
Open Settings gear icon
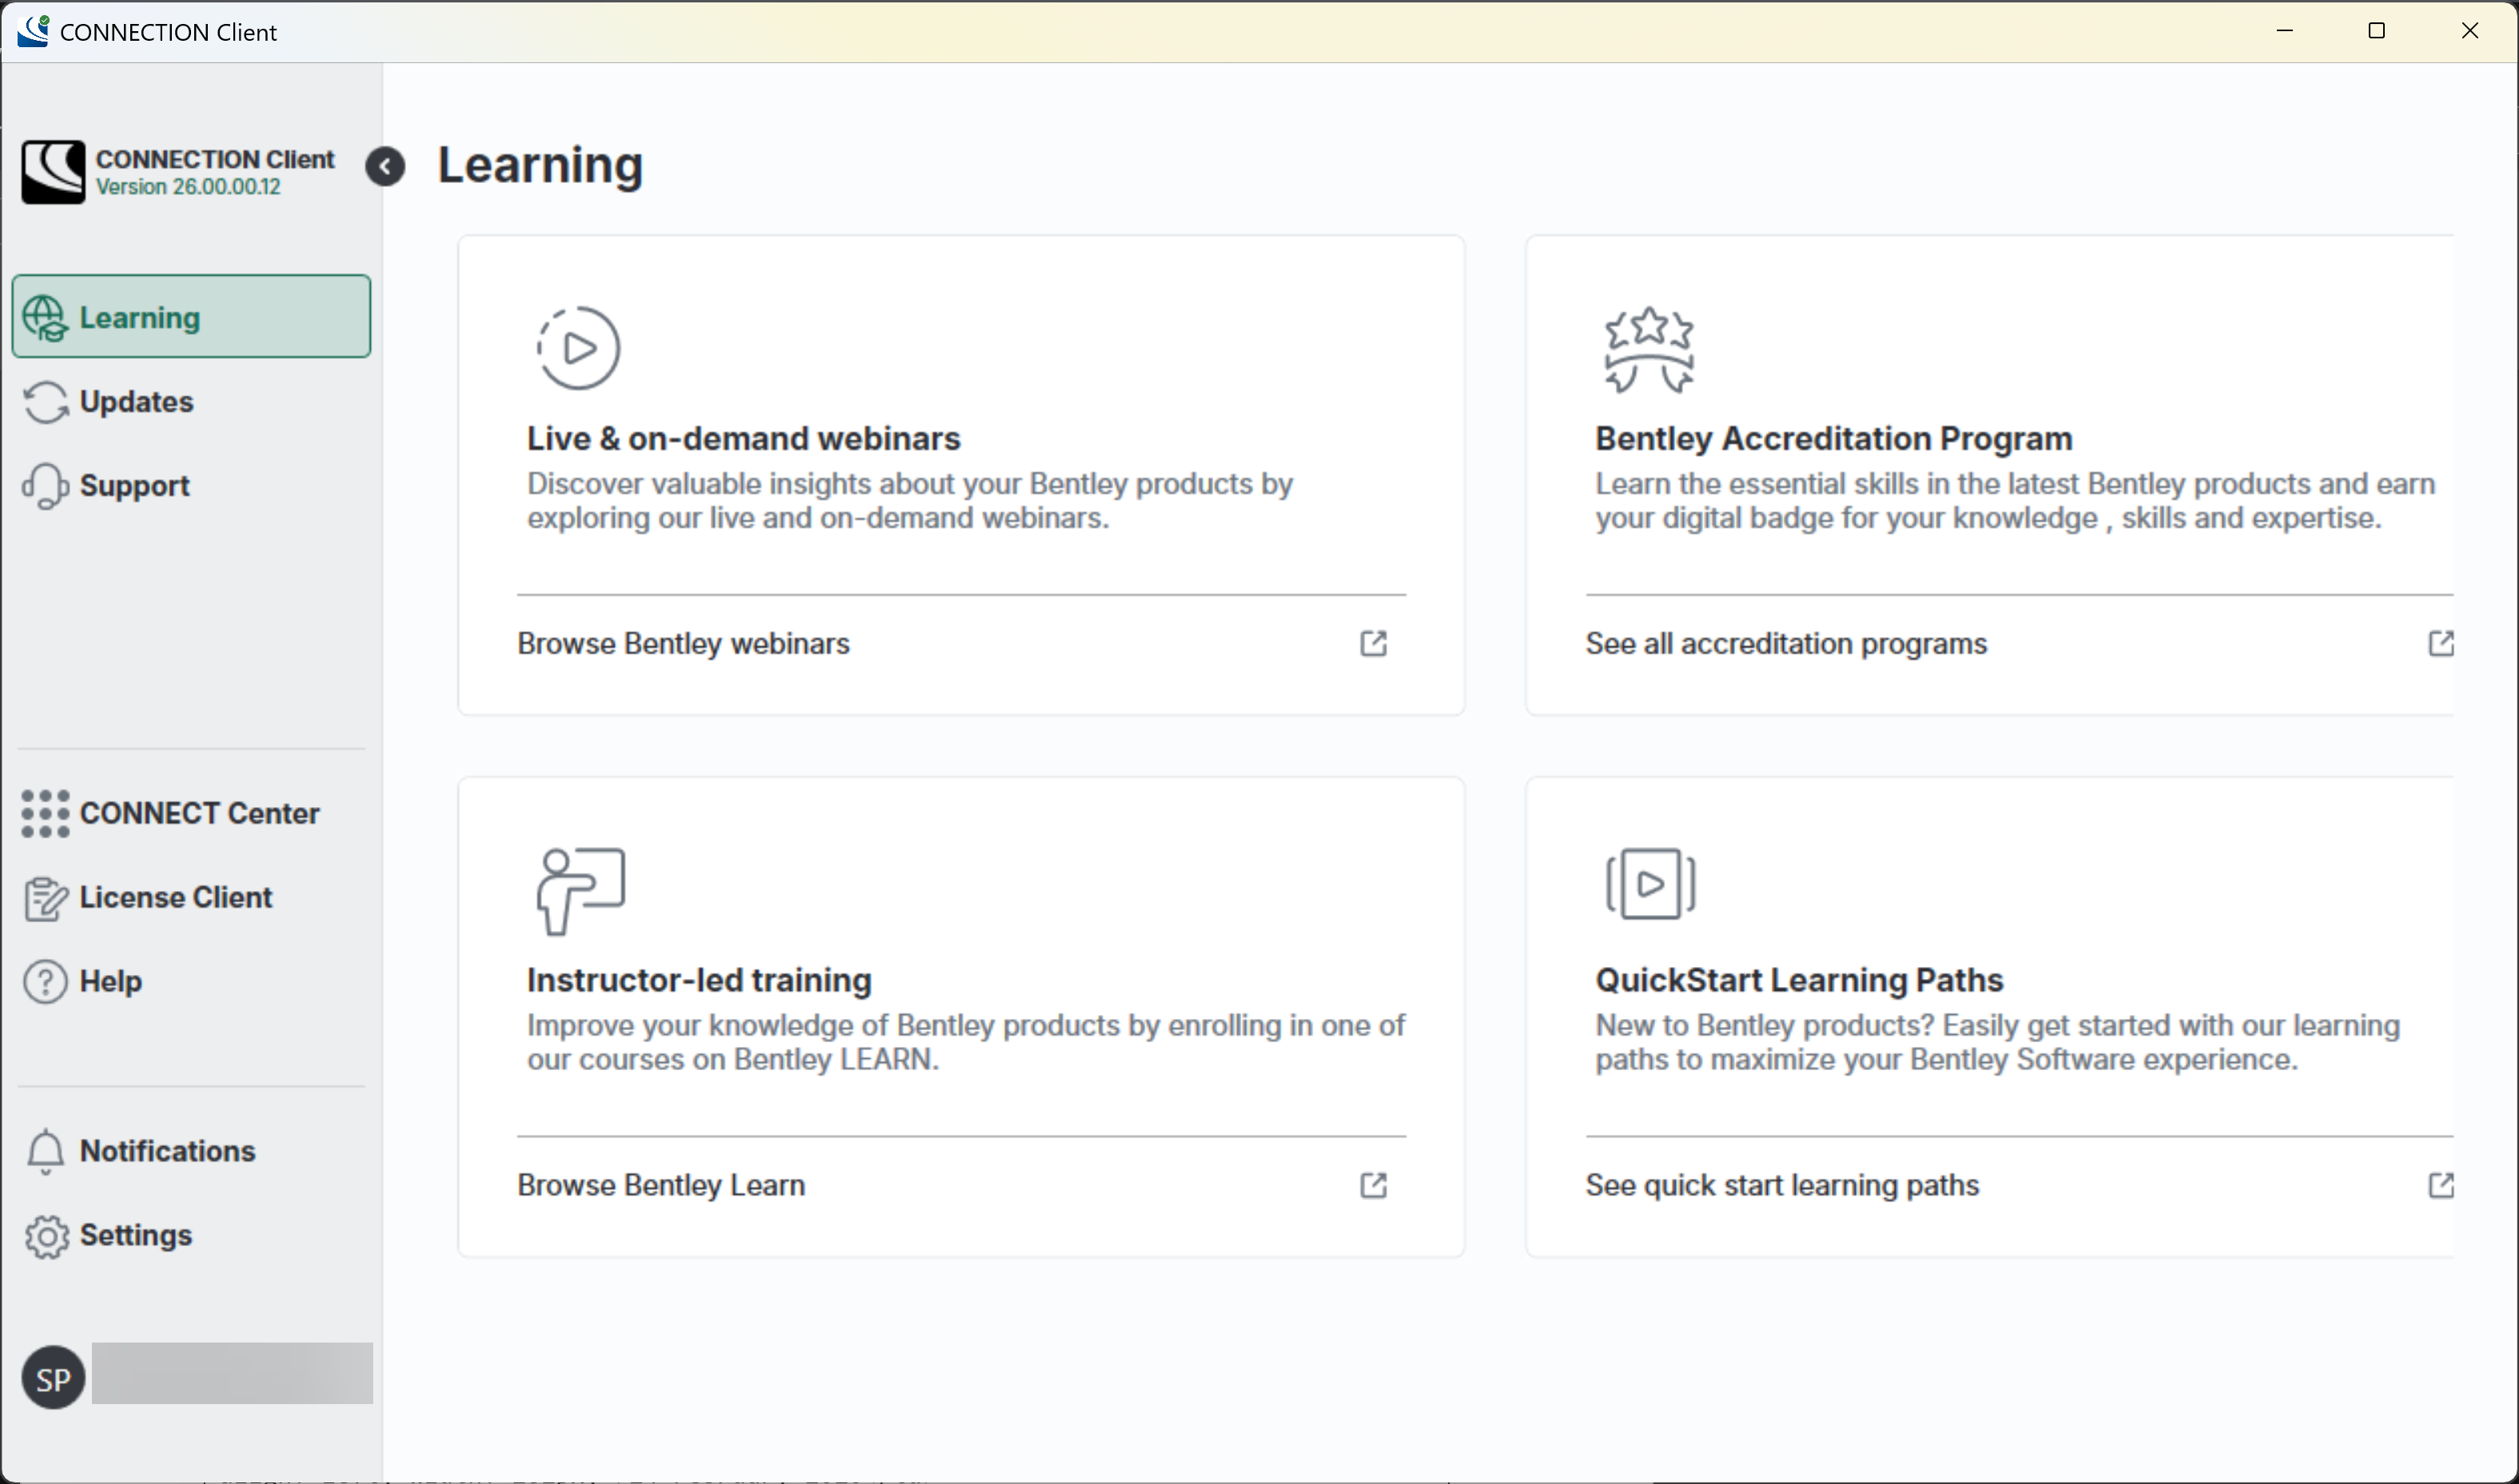[46, 1237]
